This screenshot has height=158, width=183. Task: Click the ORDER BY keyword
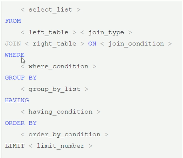tap(21, 123)
